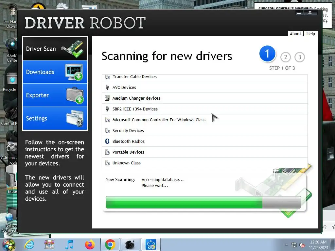This screenshot has height=251, width=335.
Task: Click the briefcase Exporter icon
Action: pyautogui.click(x=75, y=95)
